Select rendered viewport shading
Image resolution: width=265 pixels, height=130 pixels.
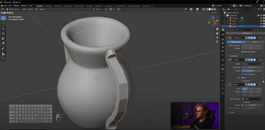pos(215,9)
